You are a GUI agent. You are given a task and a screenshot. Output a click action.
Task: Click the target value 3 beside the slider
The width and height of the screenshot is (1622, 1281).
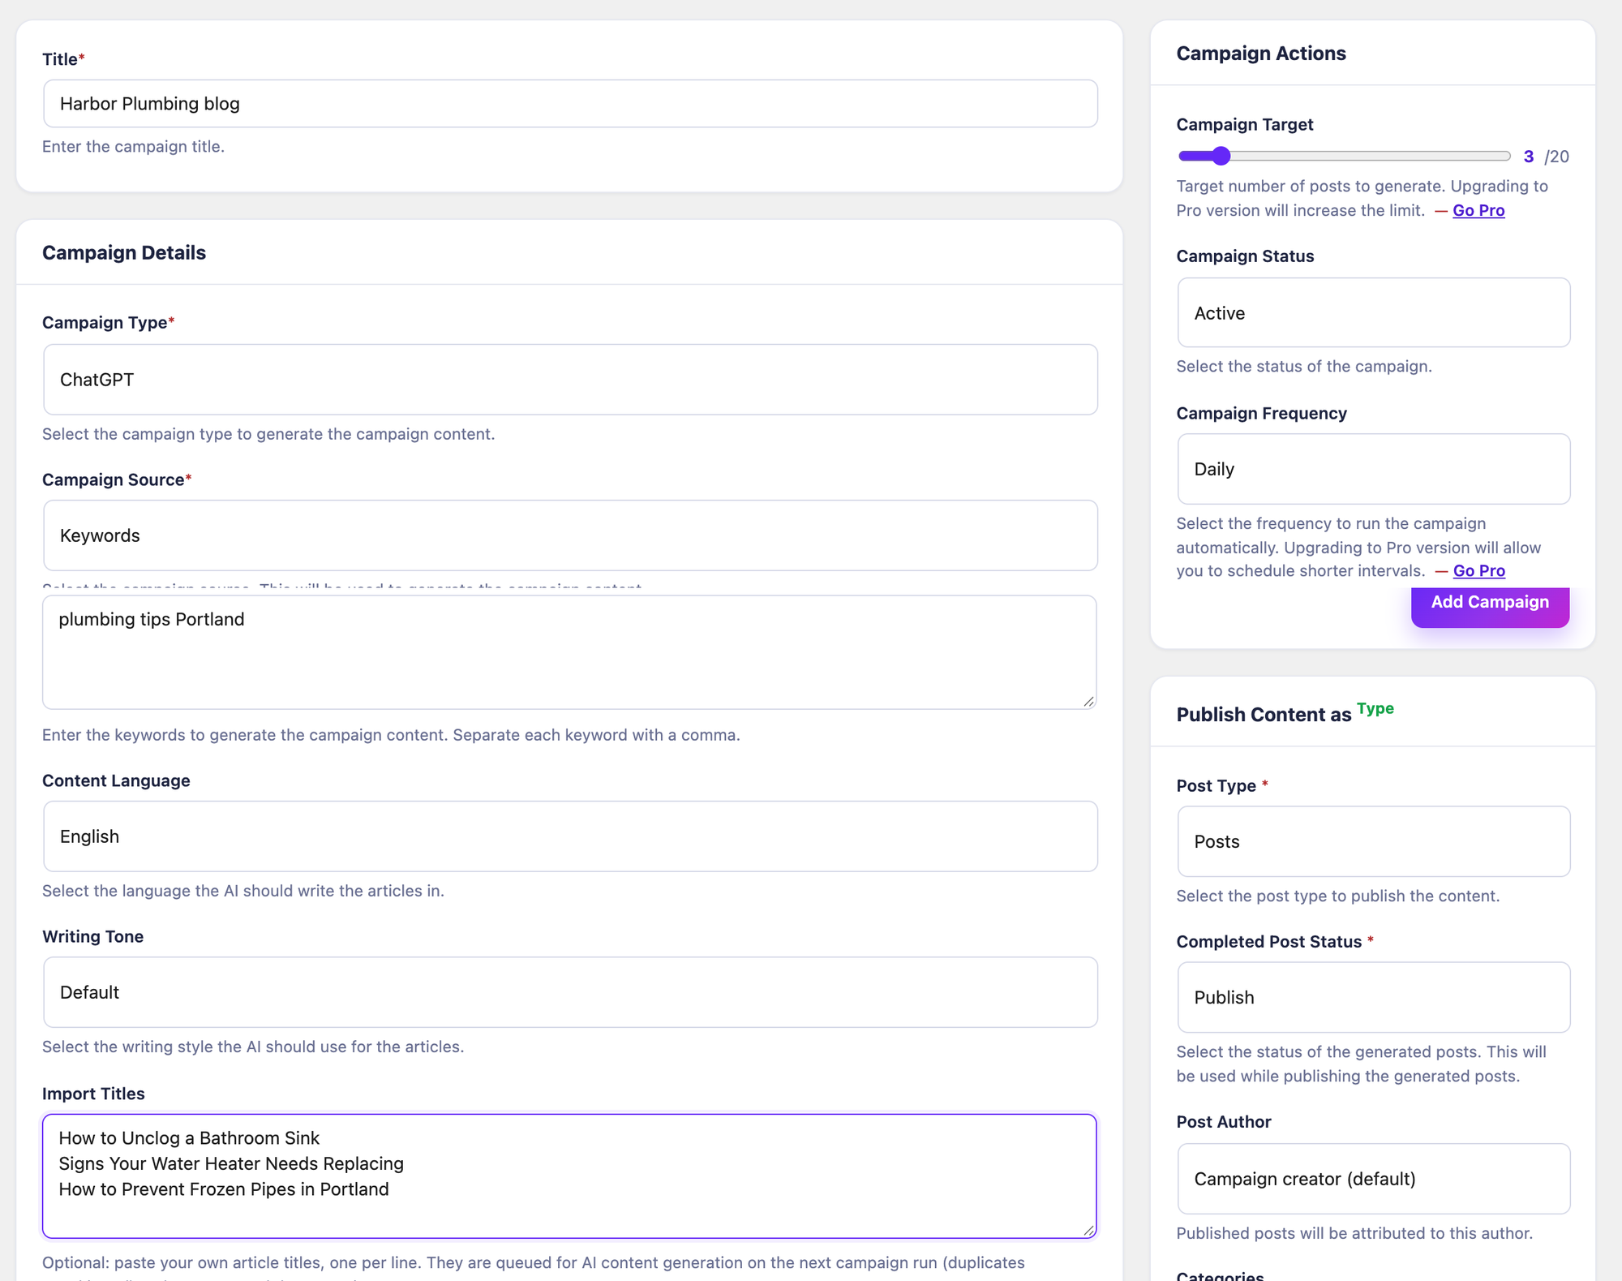pyautogui.click(x=1529, y=157)
